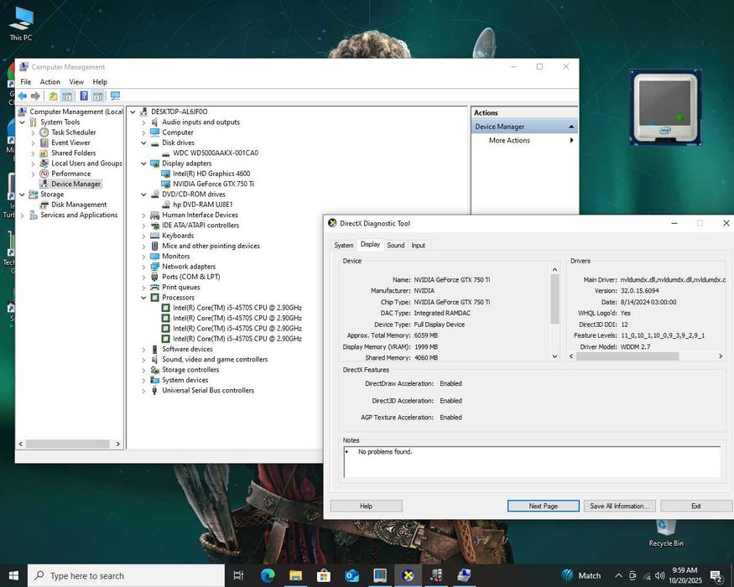This screenshot has height=587, width=734.
Task: Click the Drivers panel horizontal scrollbar right arrow
Action: coord(721,356)
